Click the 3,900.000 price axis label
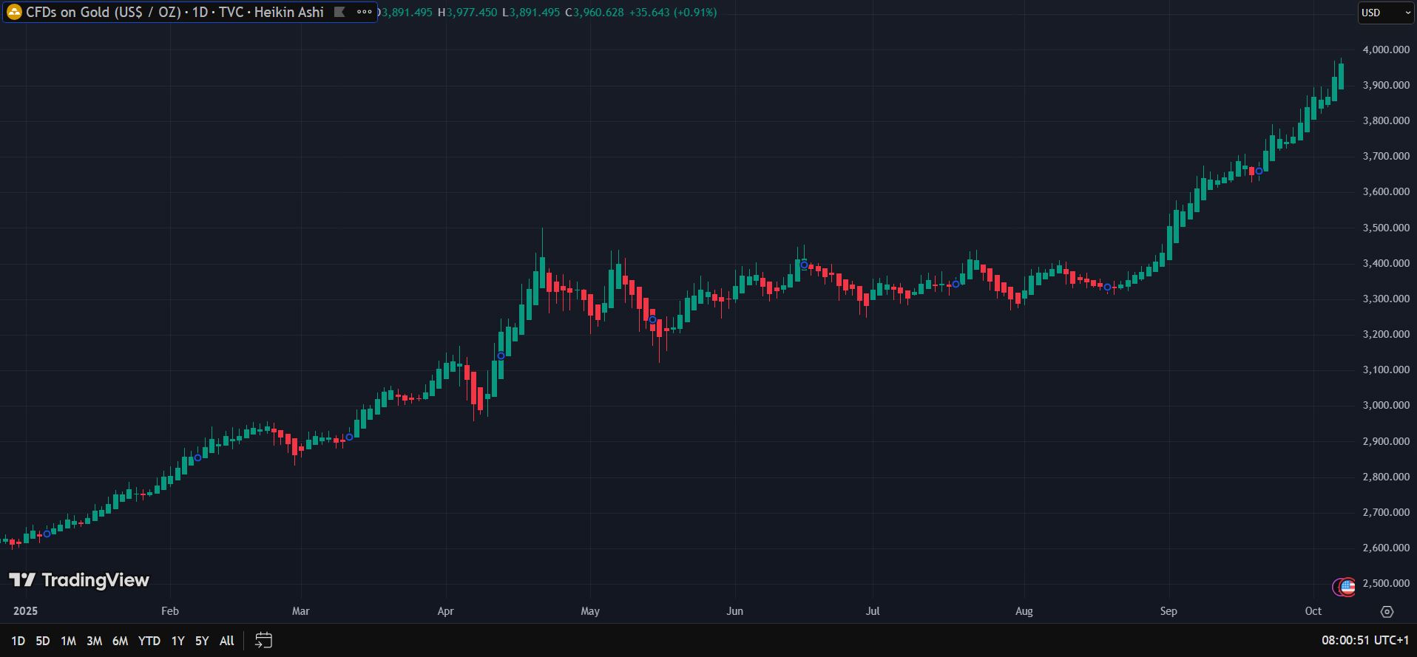This screenshot has height=657, width=1417. click(x=1386, y=85)
